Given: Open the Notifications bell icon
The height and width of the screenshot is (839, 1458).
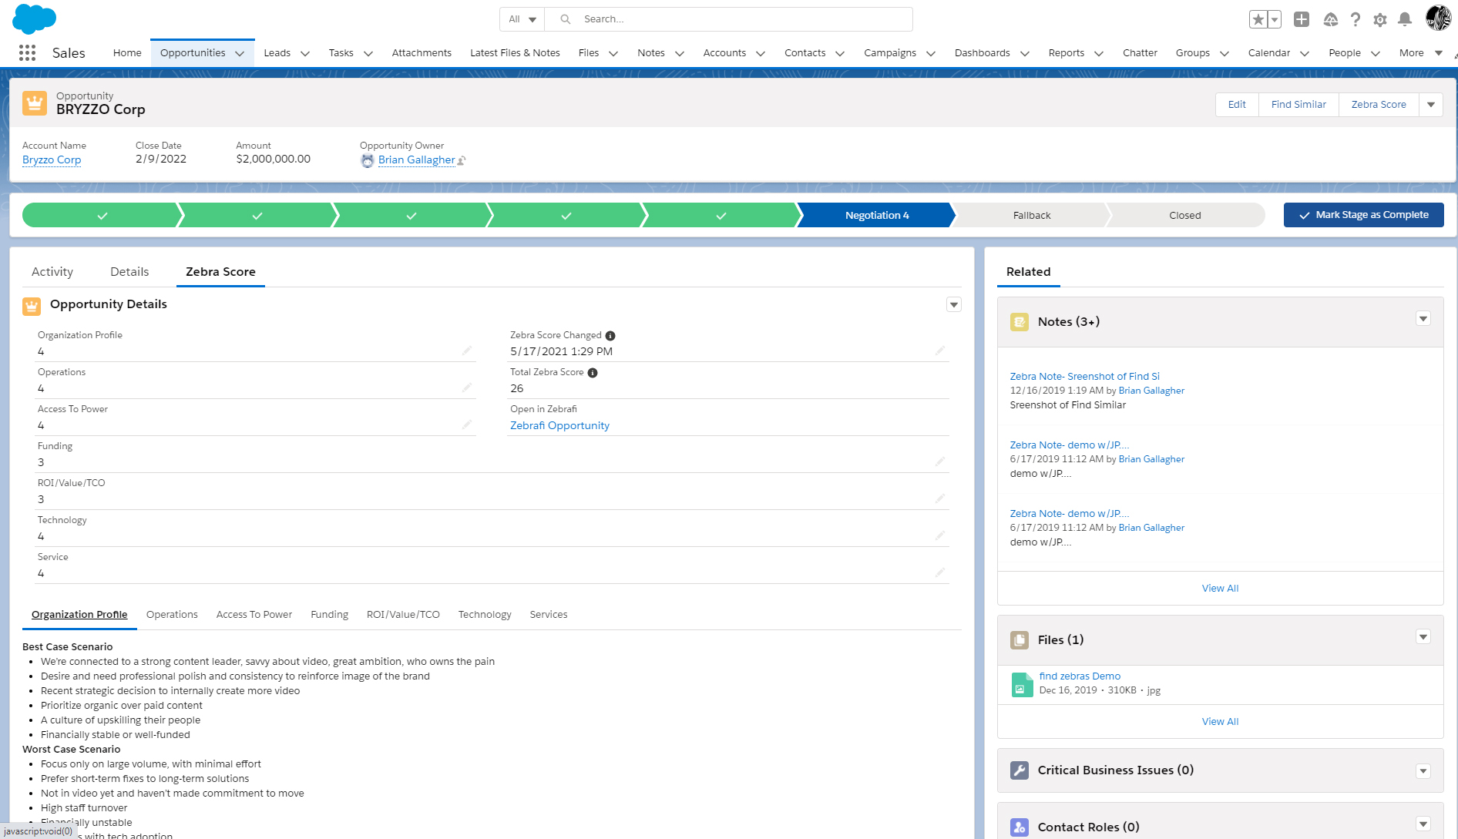Looking at the screenshot, I should [1405, 20].
